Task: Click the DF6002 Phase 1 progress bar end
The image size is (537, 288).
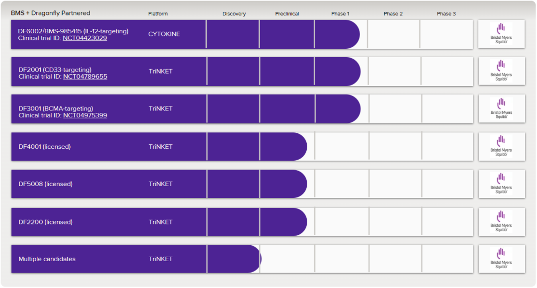Action: [354, 34]
